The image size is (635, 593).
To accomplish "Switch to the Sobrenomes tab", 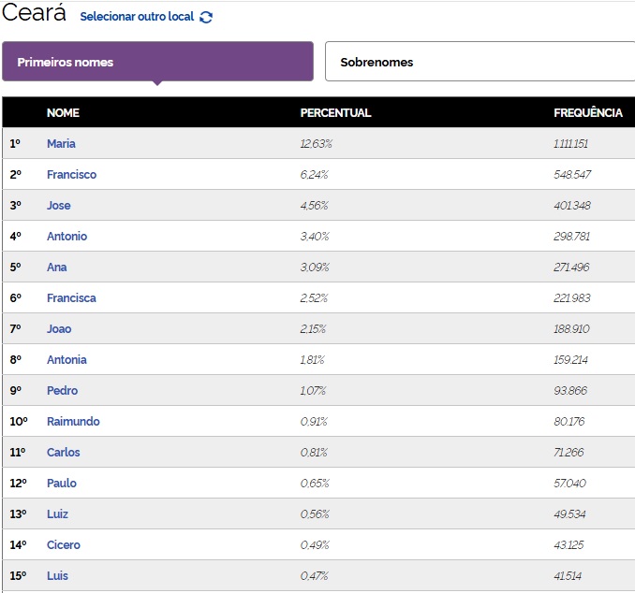I will pyautogui.click(x=480, y=62).
